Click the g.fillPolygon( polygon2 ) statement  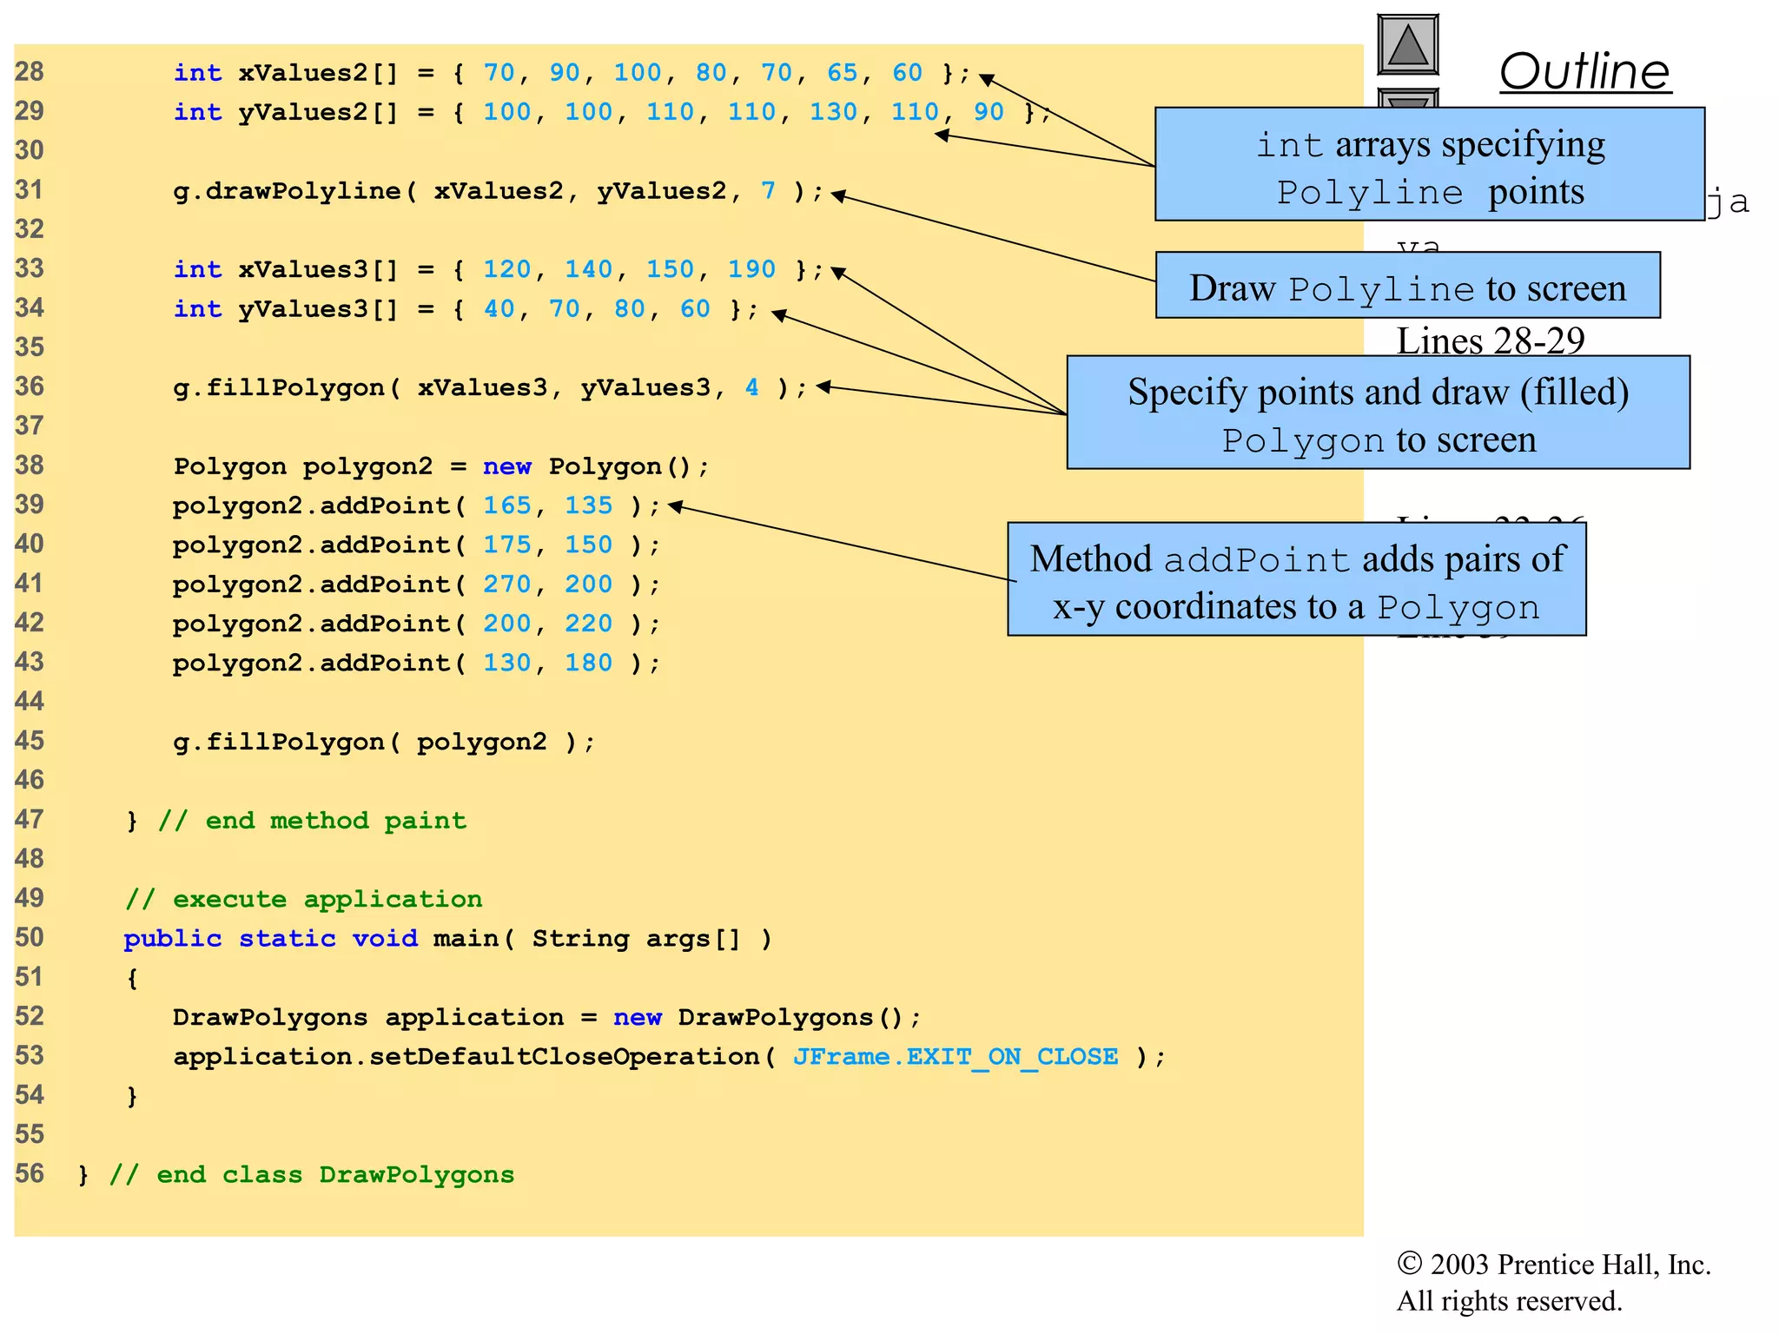(384, 742)
